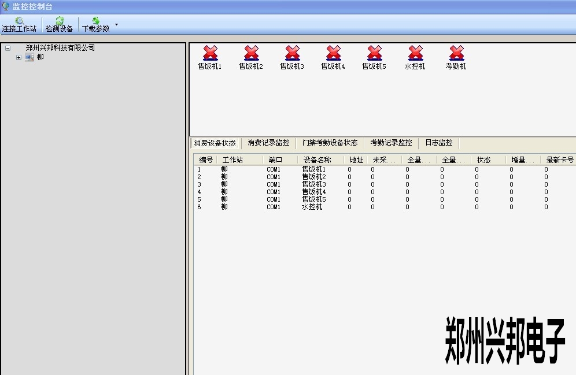Image resolution: width=576 pixels, height=375 pixels.
Task: Sort by the 编号 column header
Action: 206,160
